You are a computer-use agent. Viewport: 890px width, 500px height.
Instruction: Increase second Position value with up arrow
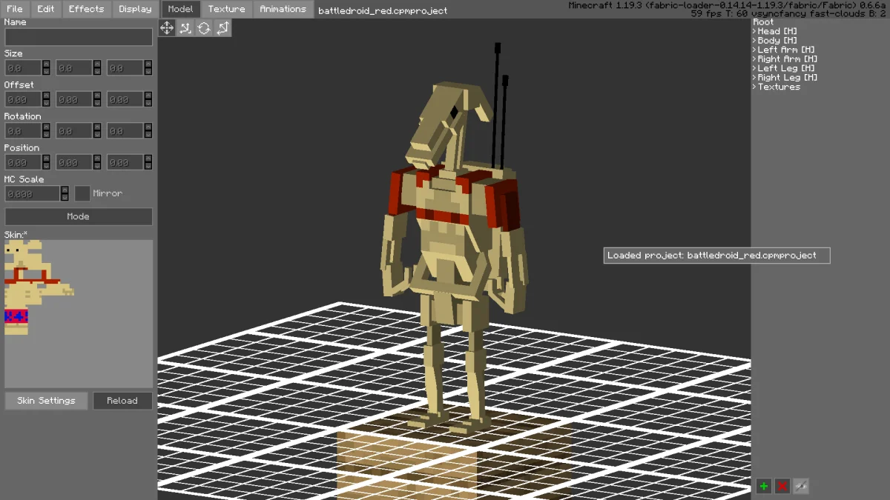[x=97, y=158]
